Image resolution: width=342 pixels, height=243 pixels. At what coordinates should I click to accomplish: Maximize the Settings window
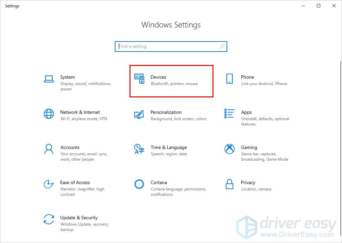[x=319, y=6]
